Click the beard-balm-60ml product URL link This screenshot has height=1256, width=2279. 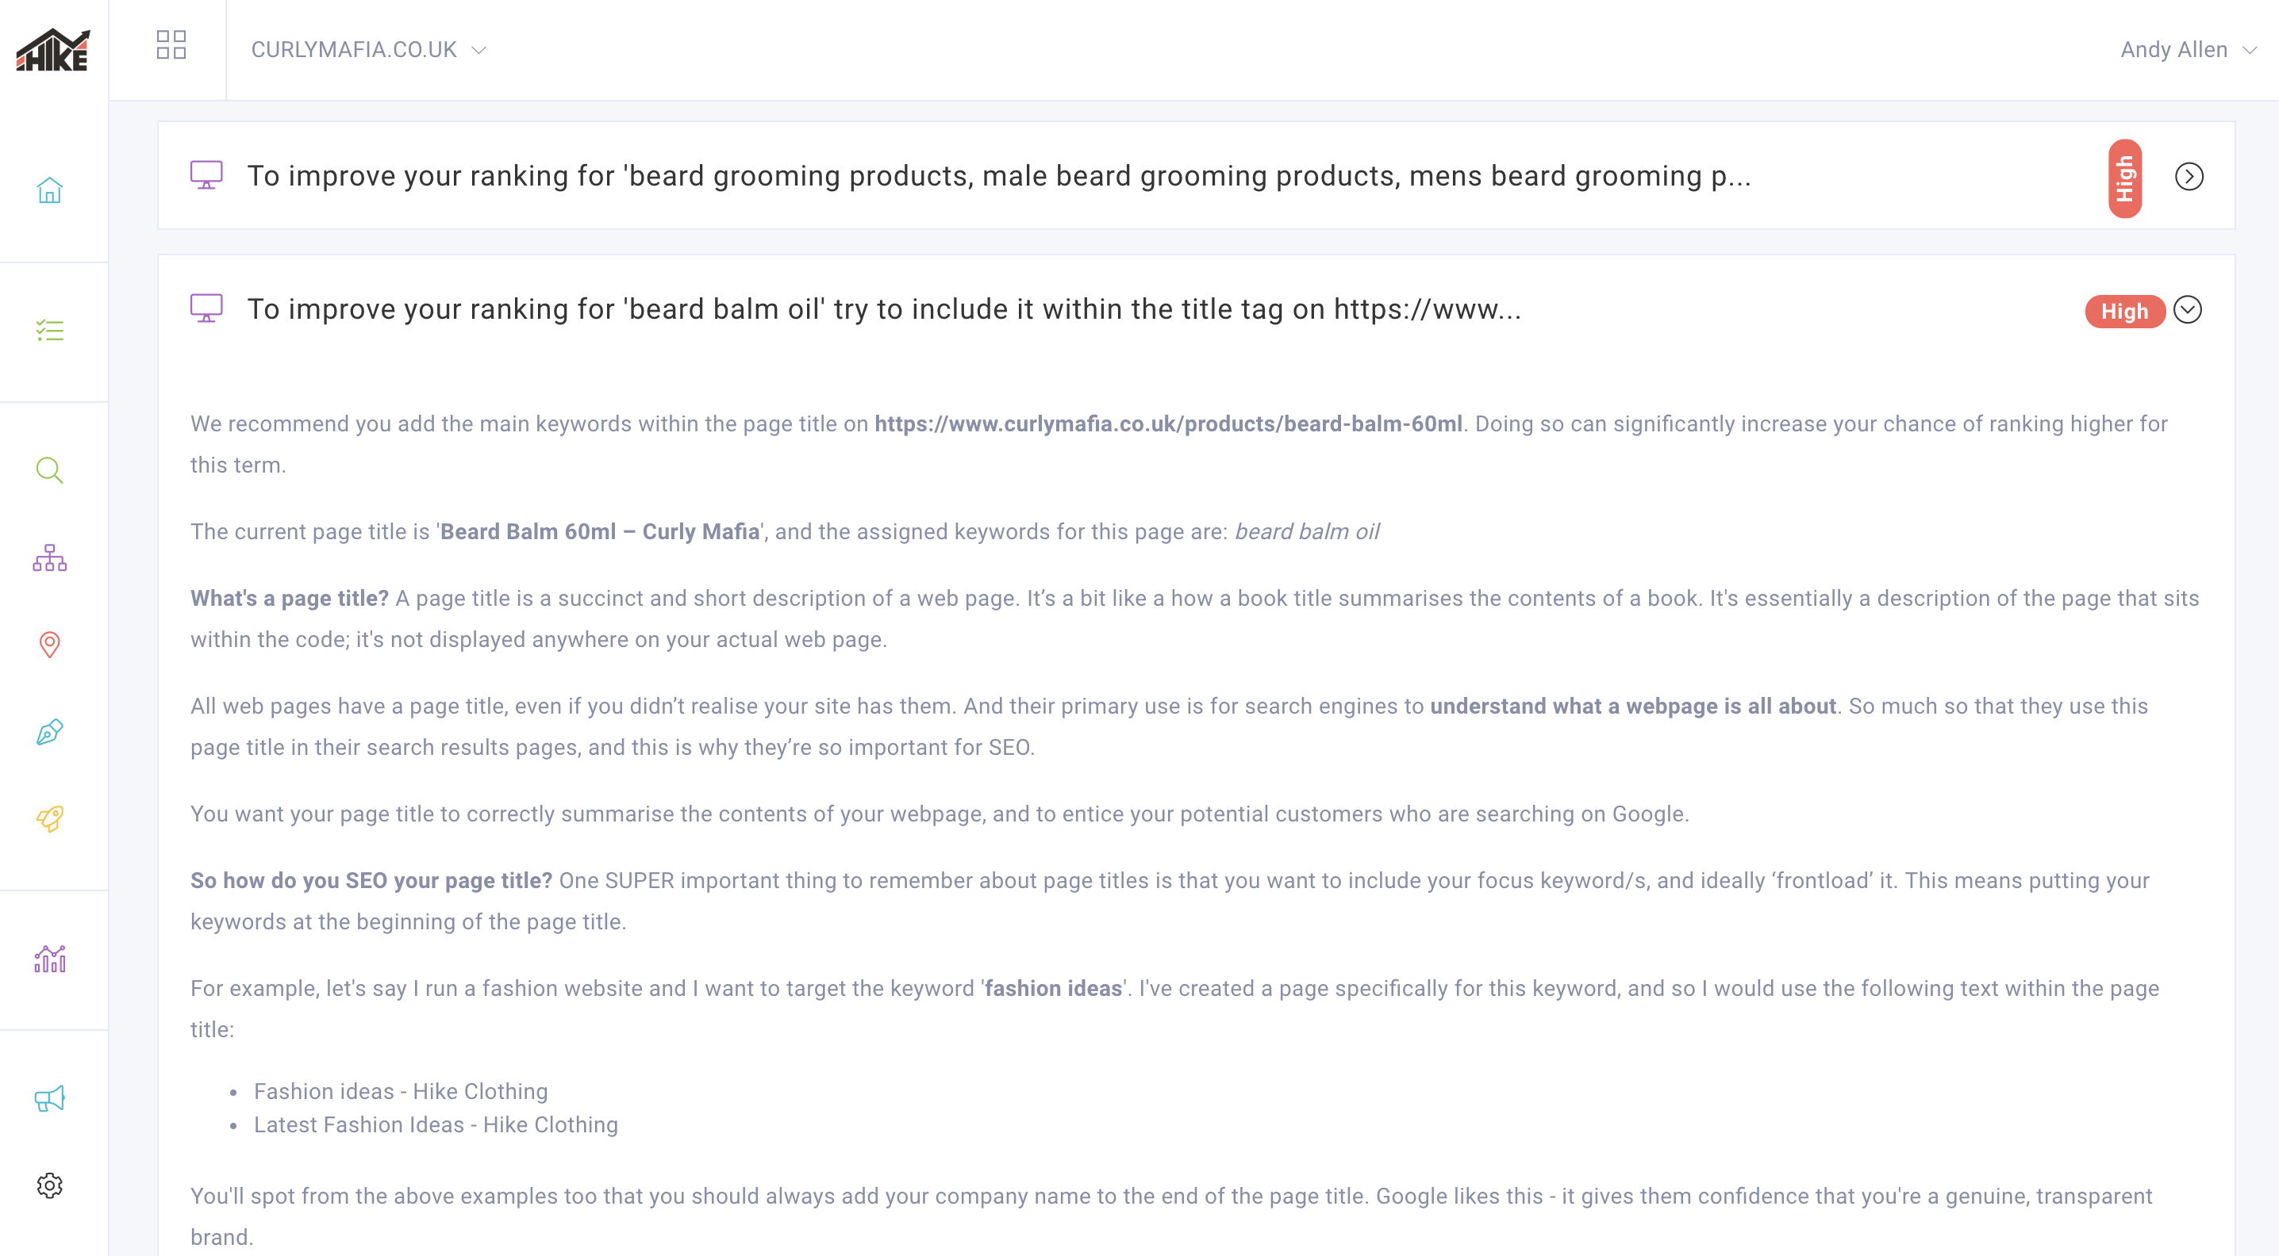1168,424
